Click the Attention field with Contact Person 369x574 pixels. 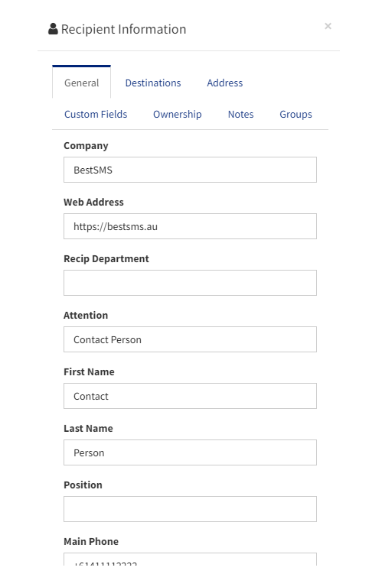coord(190,339)
